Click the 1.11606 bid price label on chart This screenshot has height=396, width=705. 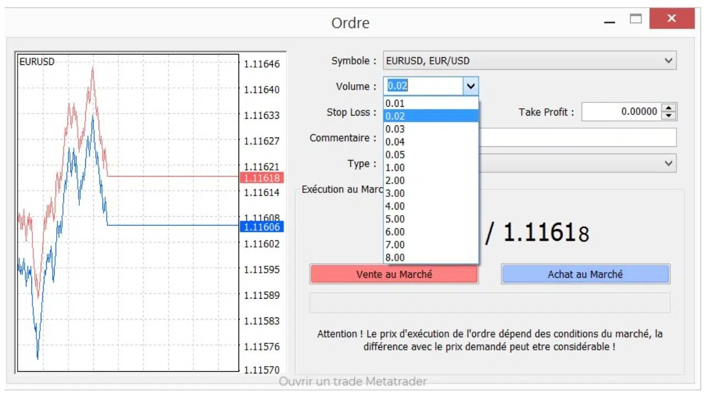click(262, 227)
